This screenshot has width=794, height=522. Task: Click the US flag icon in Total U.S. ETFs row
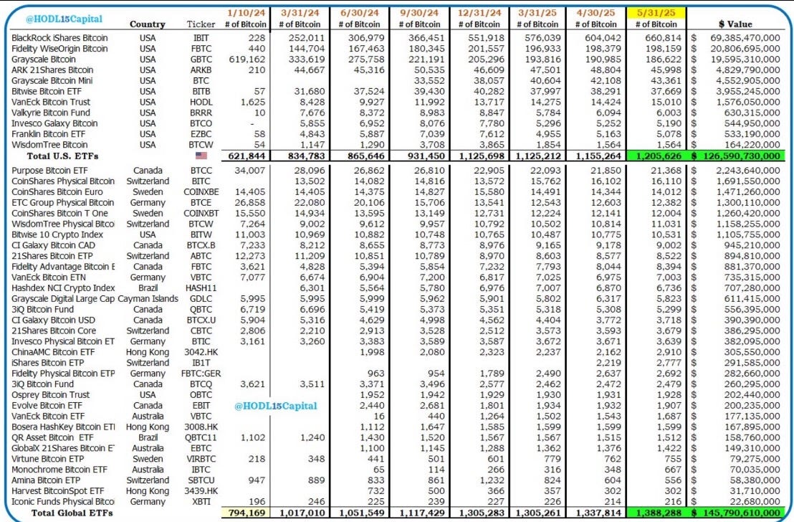[201, 156]
